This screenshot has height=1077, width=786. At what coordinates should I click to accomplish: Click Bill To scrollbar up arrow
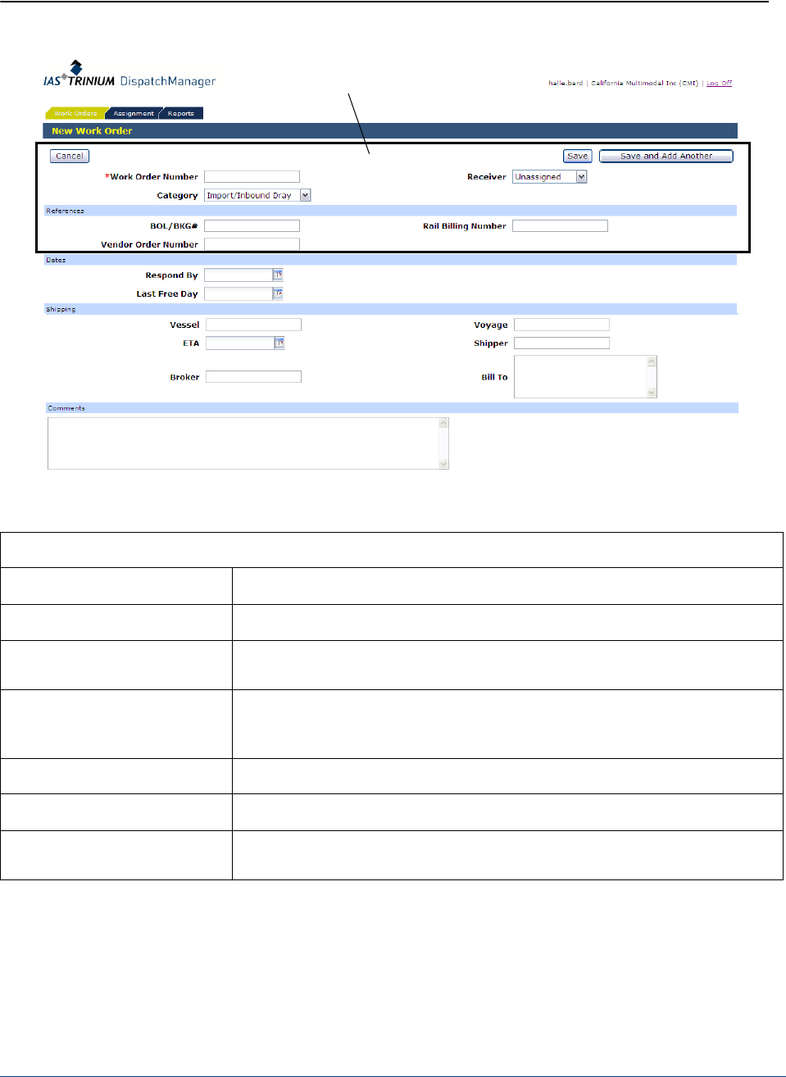tap(652, 361)
